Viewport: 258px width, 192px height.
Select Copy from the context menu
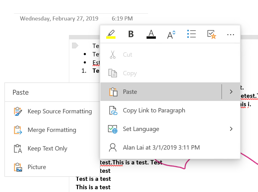[130, 73]
